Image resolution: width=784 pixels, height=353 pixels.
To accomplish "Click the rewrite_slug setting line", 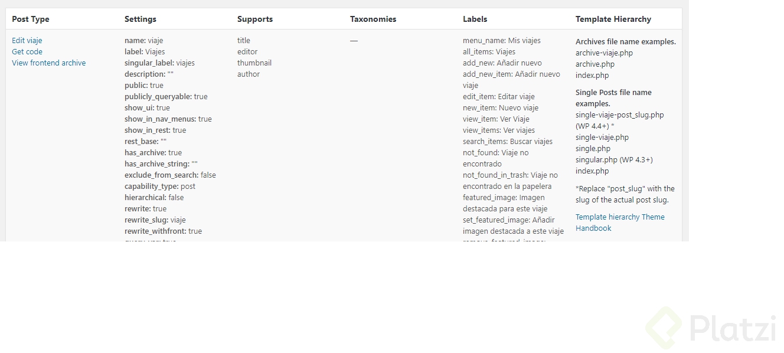I will [x=155, y=220].
